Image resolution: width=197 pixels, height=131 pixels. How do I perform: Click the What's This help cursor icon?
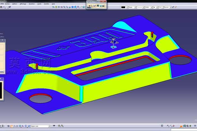(10, 7)
